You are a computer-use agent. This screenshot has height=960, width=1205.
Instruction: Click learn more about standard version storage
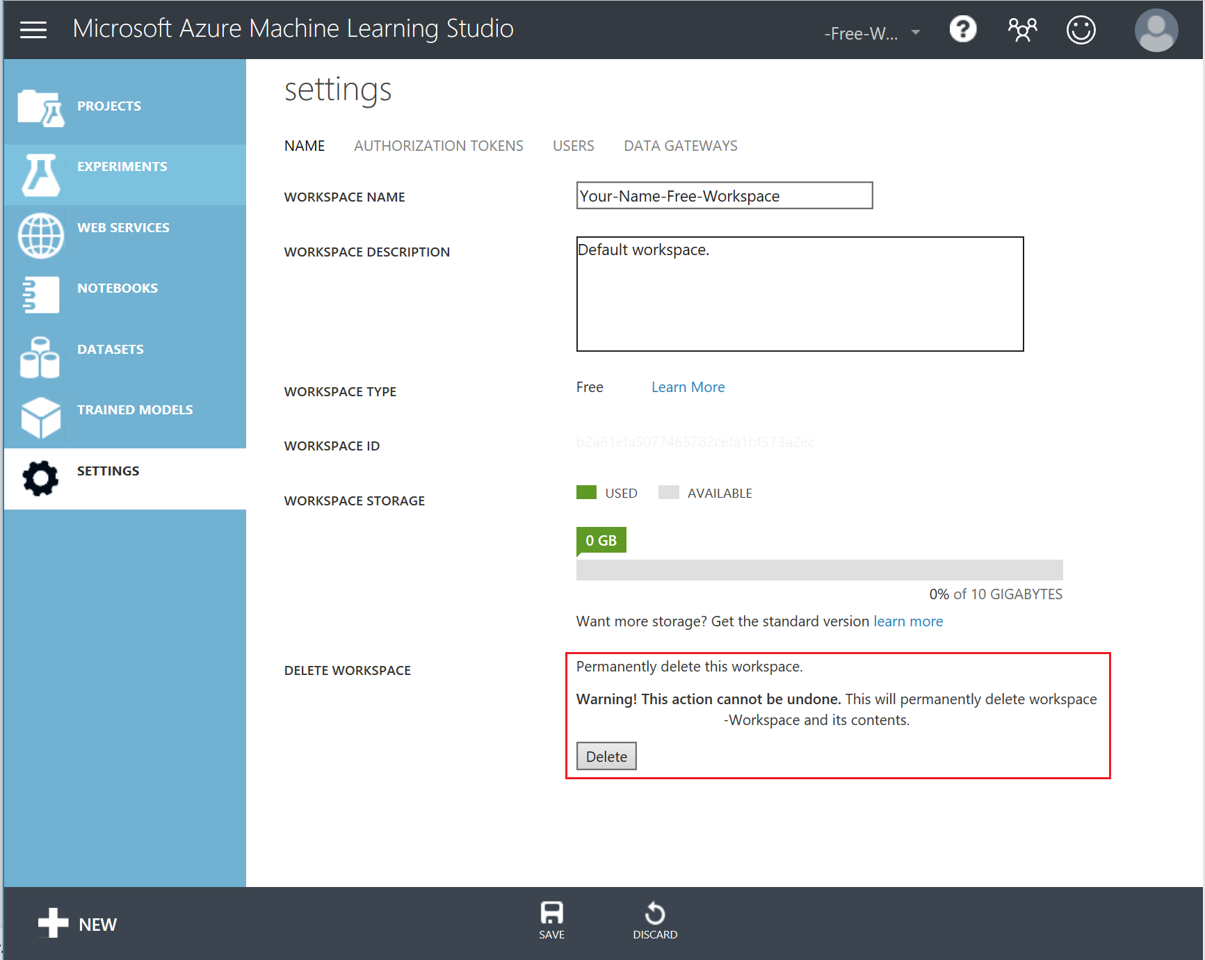pyautogui.click(x=907, y=621)
